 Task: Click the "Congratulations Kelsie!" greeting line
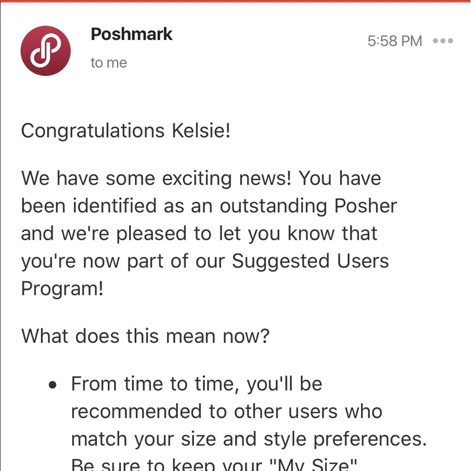click(126, 130)
